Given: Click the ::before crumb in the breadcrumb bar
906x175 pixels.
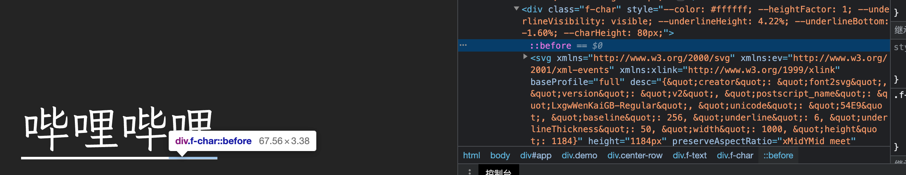Looking at the screenshot, I should click(x=778, y=155).
